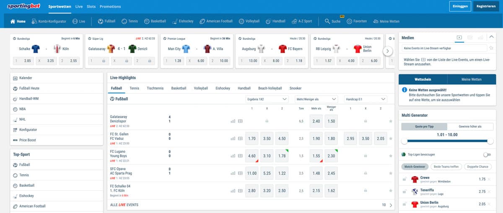The height and width of the screenshot is (213, 503).
Task: Open NBA in the left sidebar
Action: 56,109
